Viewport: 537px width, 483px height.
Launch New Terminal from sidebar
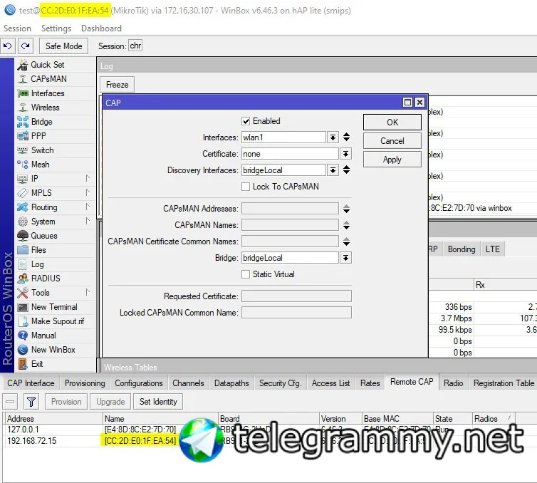point(54,307)
